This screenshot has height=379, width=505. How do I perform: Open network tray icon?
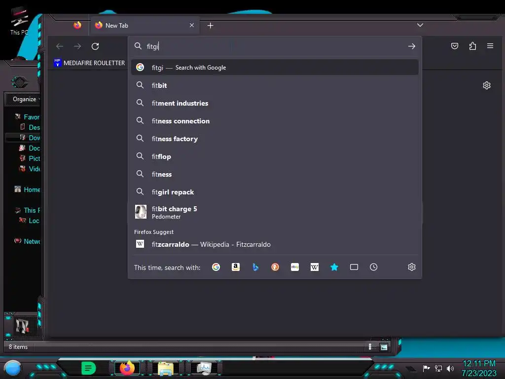click(438, 368)
